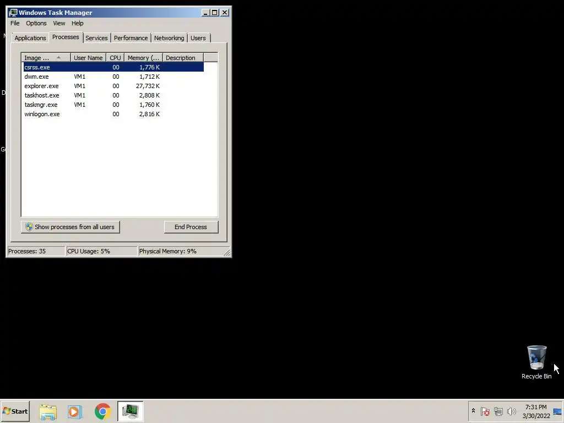This screenshot has height=423, width=564.
Task: Click the Show desktop icon by the clock
Action: pyautogui.click(x=557, y=411)
